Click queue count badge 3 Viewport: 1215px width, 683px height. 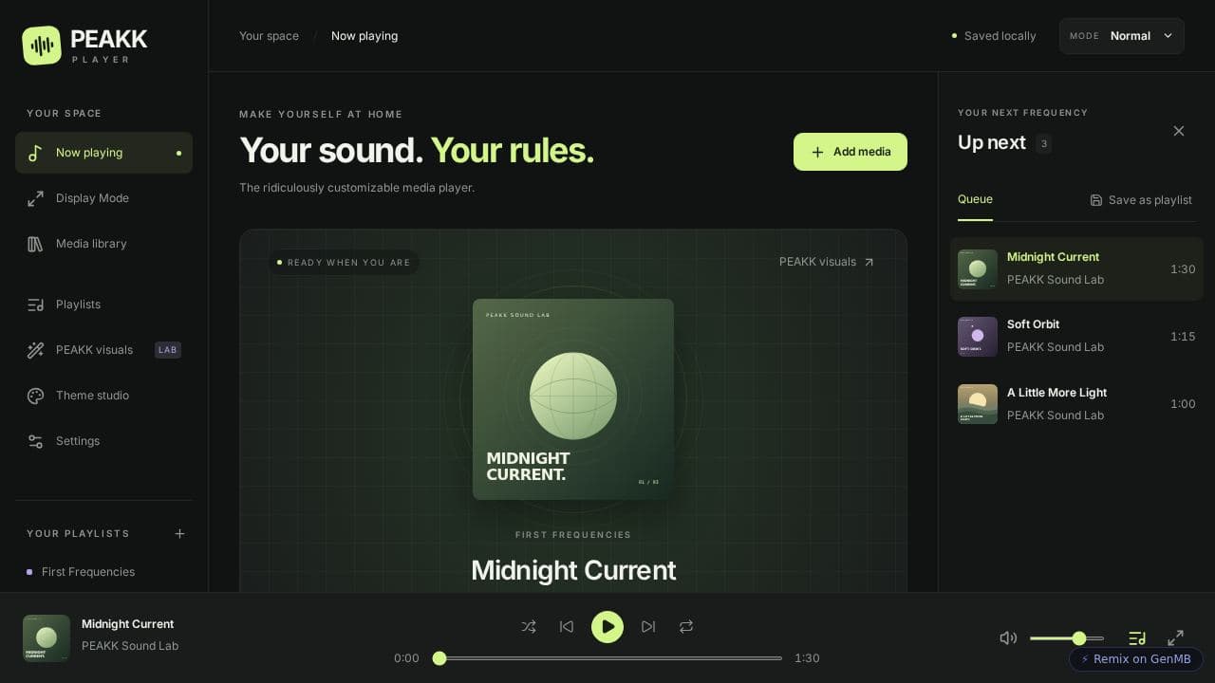pos(1044,144)
